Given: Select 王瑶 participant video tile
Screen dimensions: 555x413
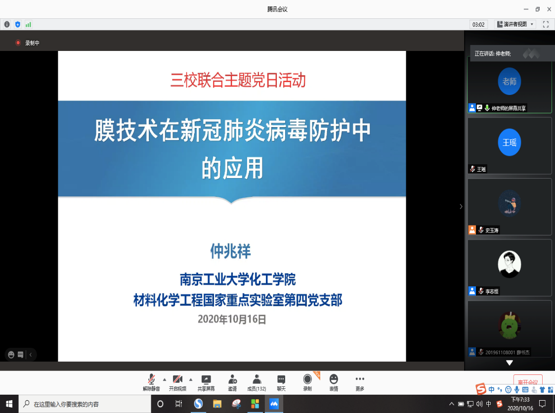Looking at the screenshot, I should click(509, 145).
